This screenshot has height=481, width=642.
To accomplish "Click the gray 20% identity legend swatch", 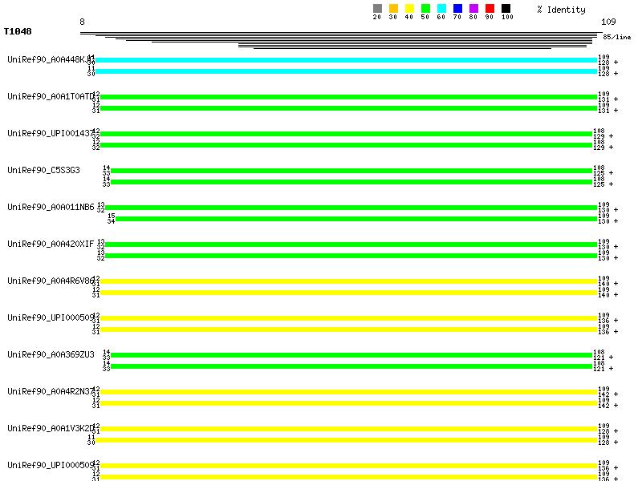I will click(377, 9).
